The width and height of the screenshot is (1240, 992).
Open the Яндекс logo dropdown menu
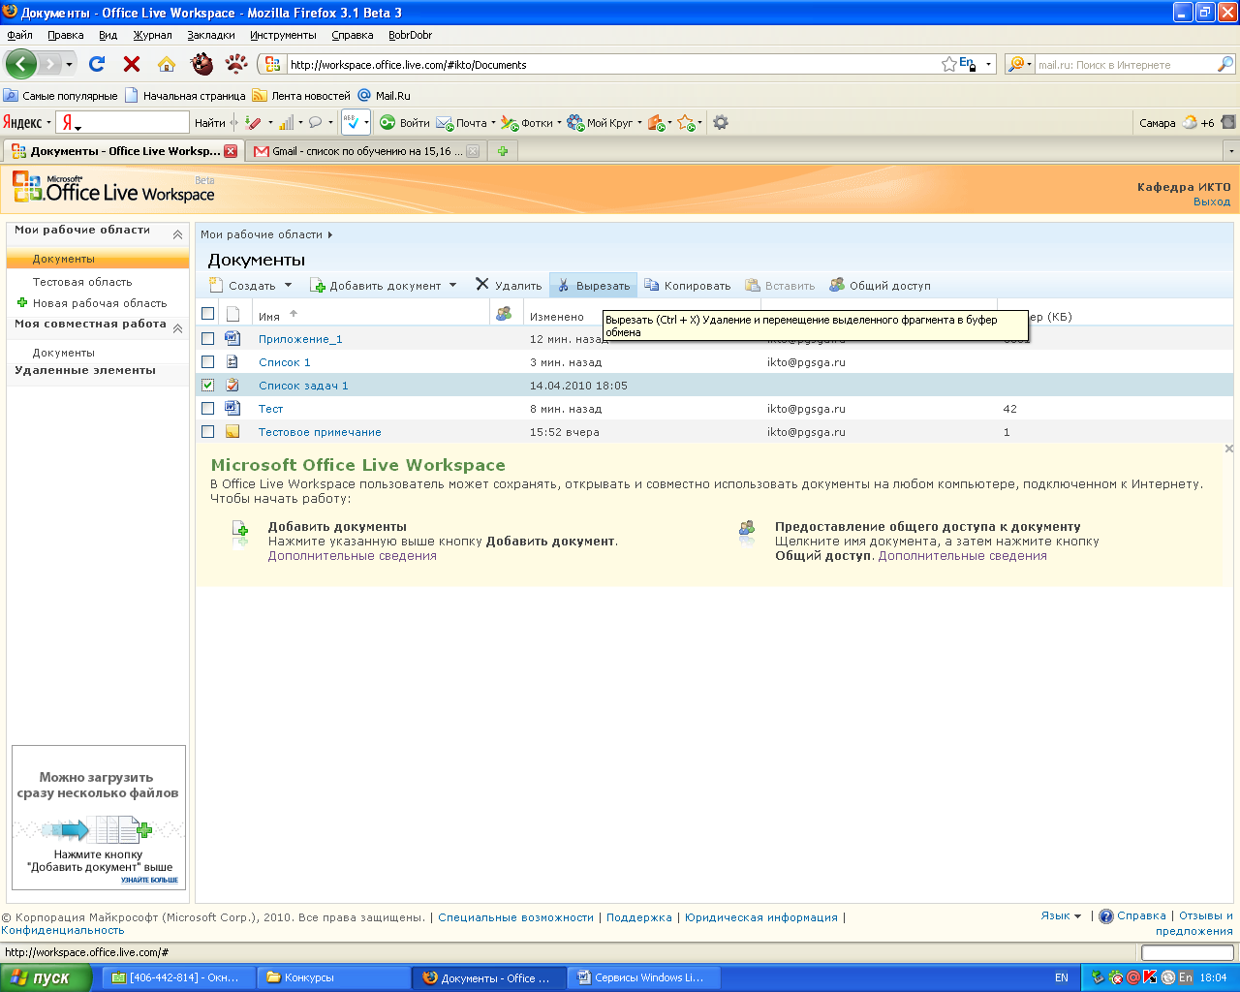tap(26, 122)
